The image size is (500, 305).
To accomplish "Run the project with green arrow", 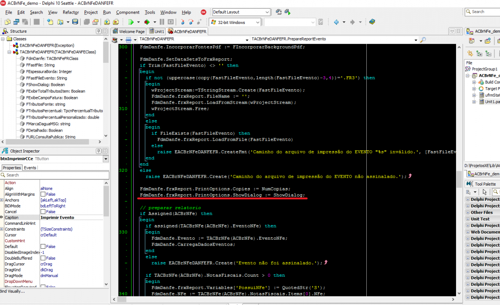I will 131,22.
